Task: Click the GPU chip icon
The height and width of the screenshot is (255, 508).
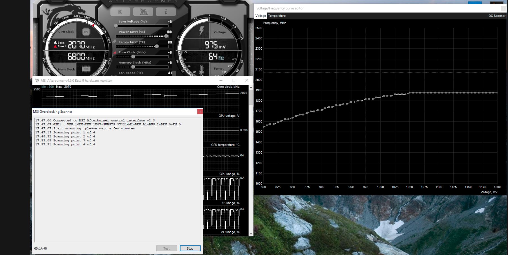Action: click(x=86, y=32)
